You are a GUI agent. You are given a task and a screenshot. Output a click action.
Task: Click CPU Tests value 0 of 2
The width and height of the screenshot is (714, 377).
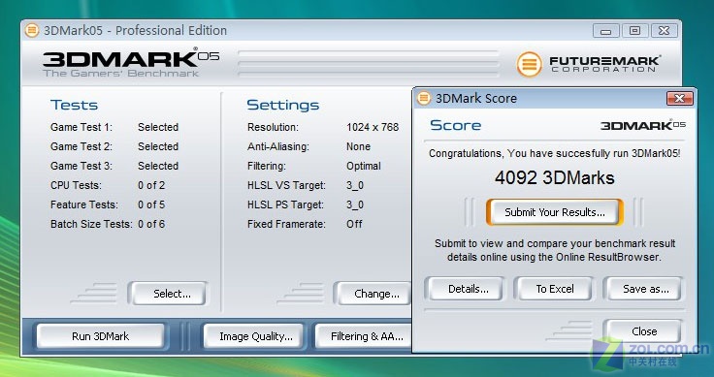click(151, 185)
